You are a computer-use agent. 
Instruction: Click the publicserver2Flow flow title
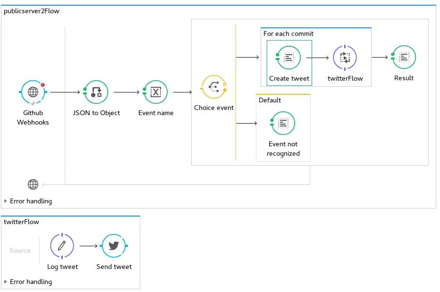coord(32,11)
